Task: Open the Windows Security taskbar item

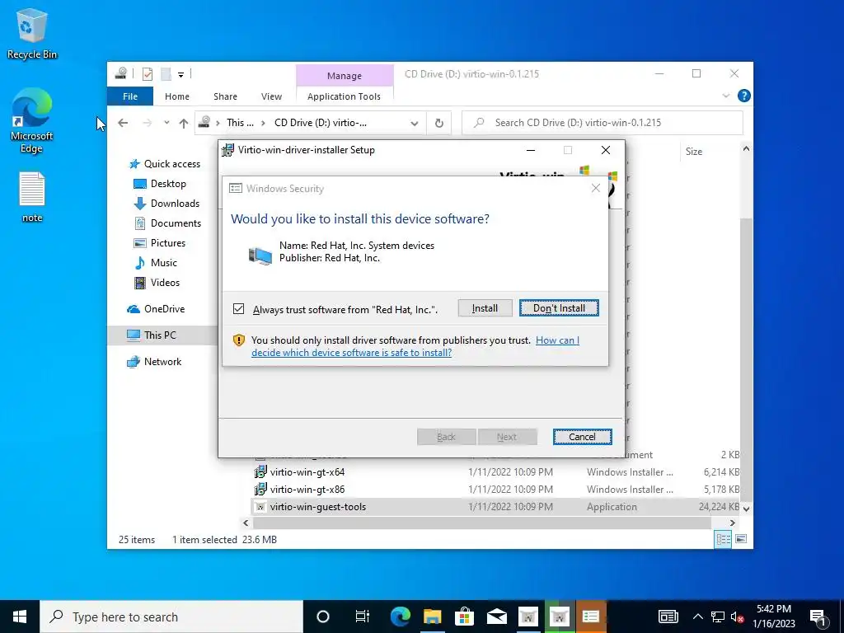Action: [x=590, y=617]
